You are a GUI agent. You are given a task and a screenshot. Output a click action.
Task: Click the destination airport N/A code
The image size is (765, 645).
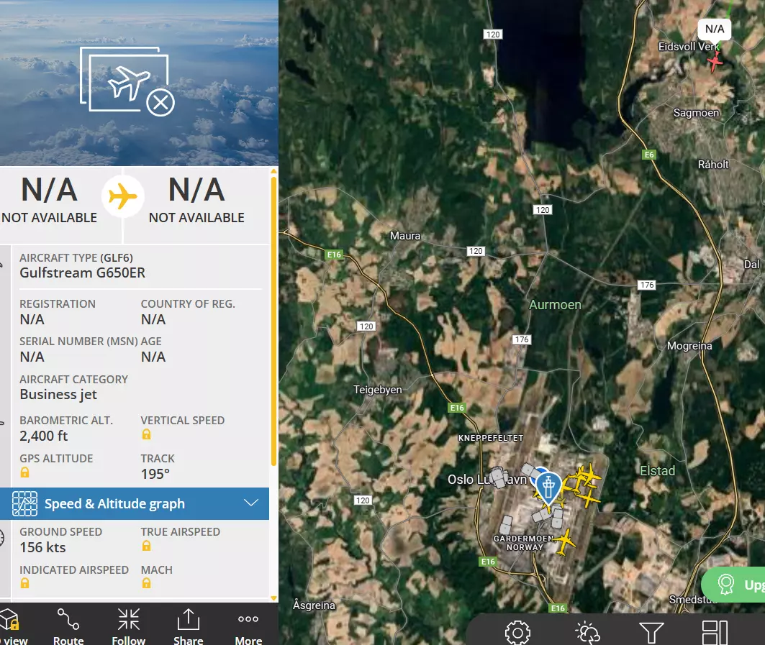(x=196, y=190)
